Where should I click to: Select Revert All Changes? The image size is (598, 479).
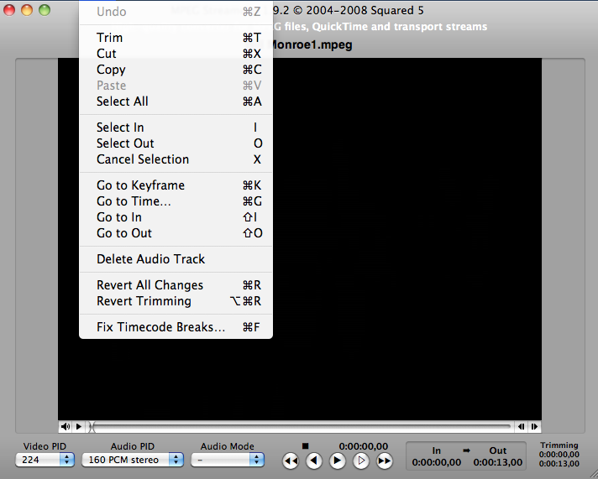tap(149, 285)
